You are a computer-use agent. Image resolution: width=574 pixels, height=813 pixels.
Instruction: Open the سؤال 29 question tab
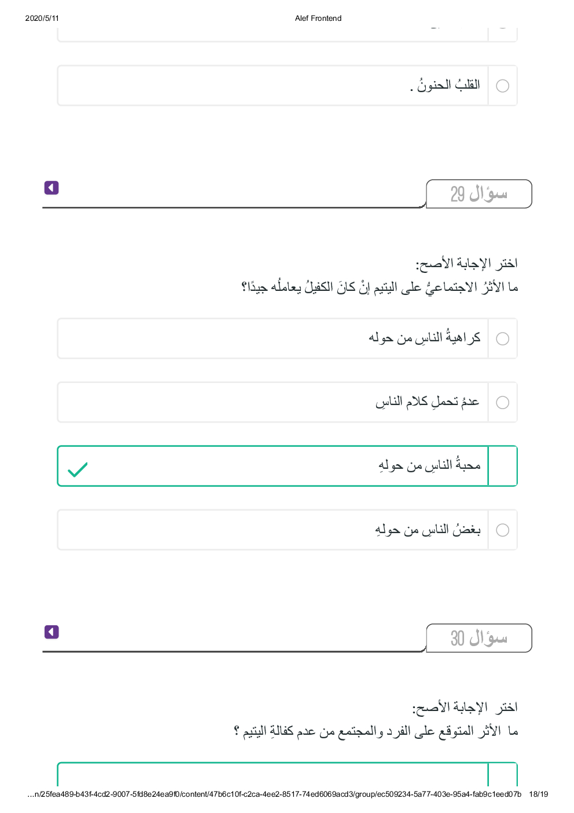[479, 194]
